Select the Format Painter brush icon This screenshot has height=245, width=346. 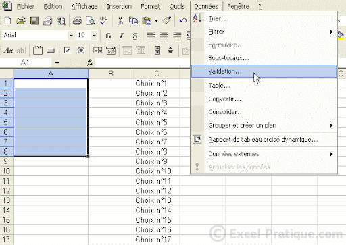[x=167, y=20]
